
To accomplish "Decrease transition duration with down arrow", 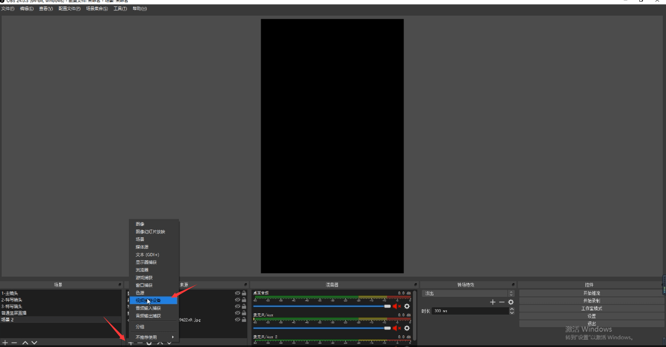I will click(512, 313).
